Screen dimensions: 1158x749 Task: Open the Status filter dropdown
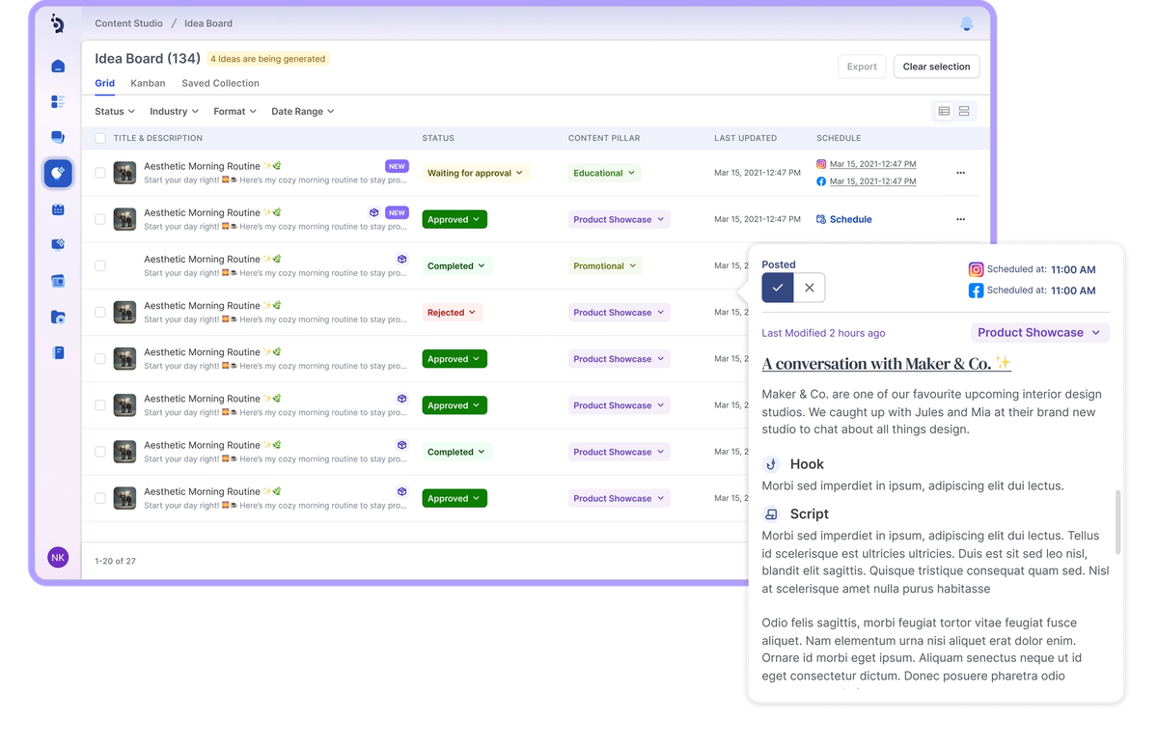[x=115, y=111]
